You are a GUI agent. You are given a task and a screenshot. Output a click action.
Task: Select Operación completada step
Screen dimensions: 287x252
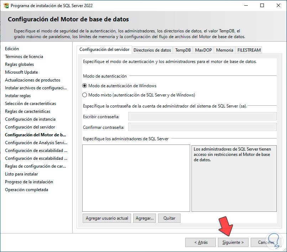26,190
